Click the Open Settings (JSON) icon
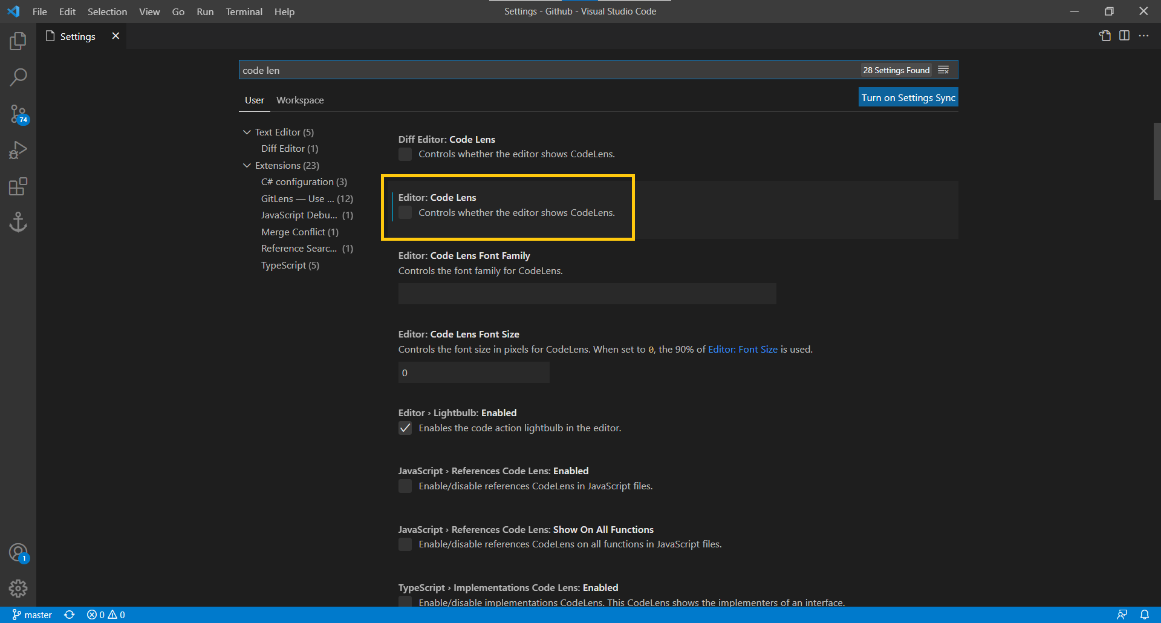Viewport: 1161px width, 623px height. pyautogui.click(x=1105, y=36)
